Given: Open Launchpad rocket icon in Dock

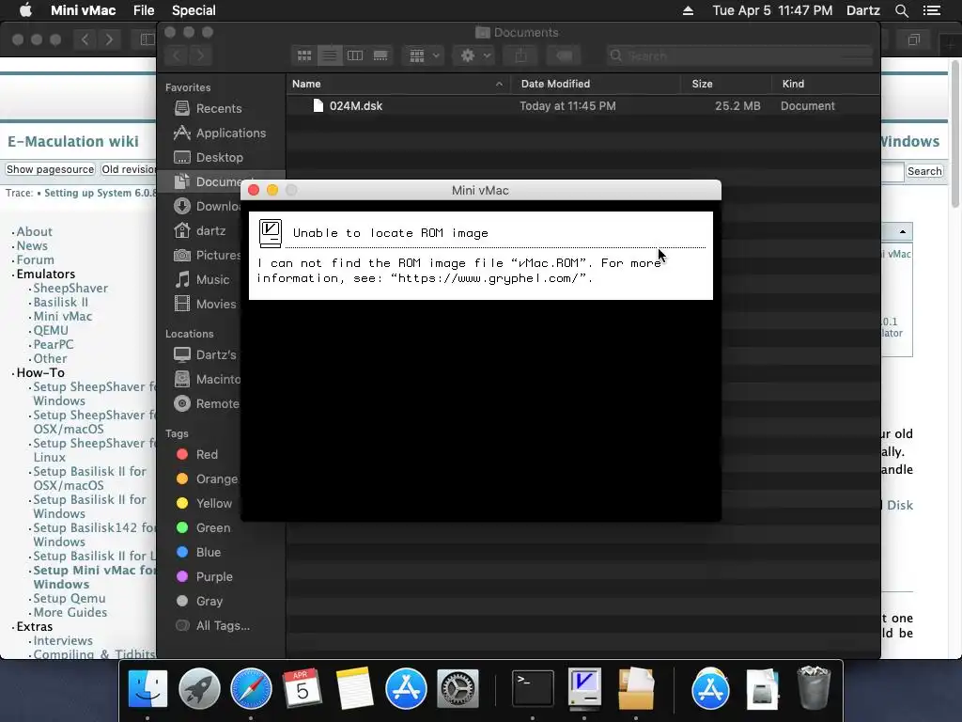Looking at the screenshot, I should point(199,689).
